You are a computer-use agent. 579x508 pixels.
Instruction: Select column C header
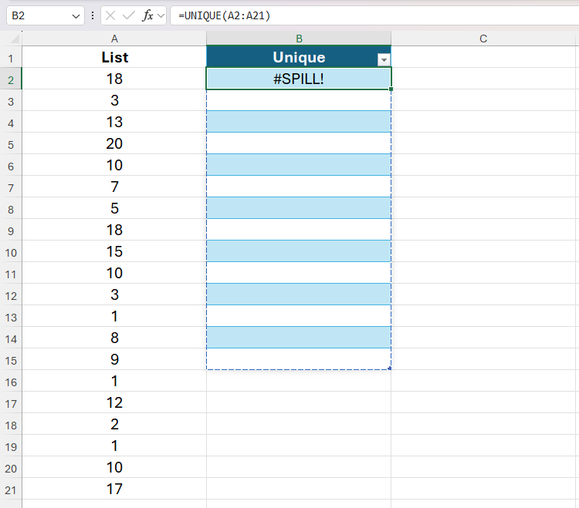483,39
